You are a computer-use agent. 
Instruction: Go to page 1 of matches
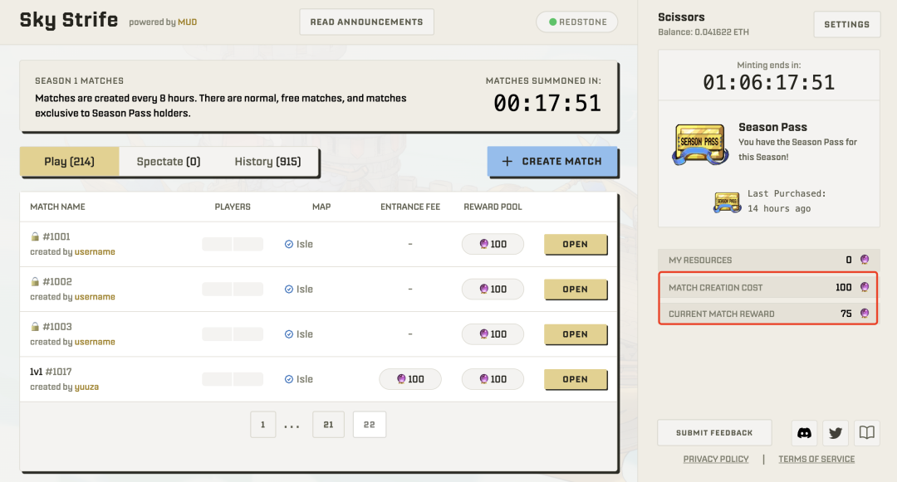[x=263, y=424]
